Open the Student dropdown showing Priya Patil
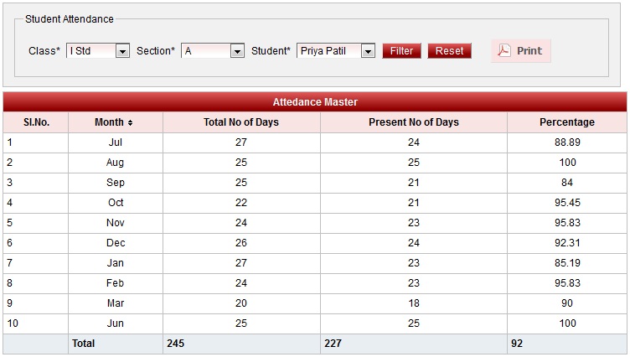Screen dimensions: 630x357 click(367, 51)
